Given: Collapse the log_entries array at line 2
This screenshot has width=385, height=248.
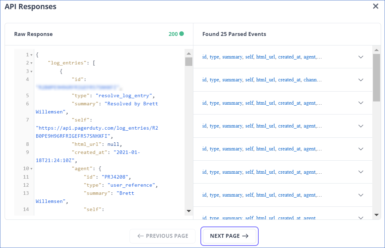Looking at the screenshot, I should click(31, 63).
